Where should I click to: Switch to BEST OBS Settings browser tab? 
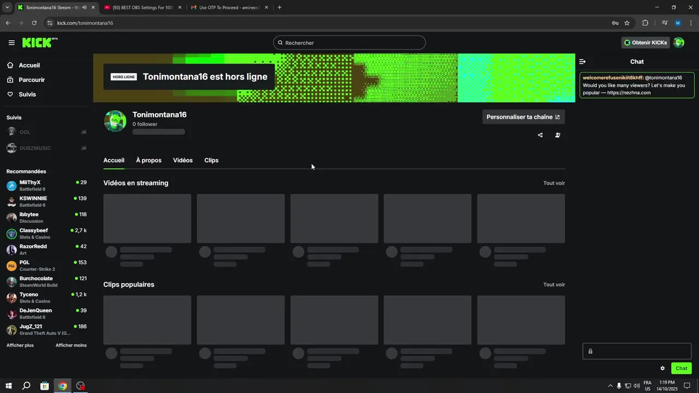click(x=142, y=8)
